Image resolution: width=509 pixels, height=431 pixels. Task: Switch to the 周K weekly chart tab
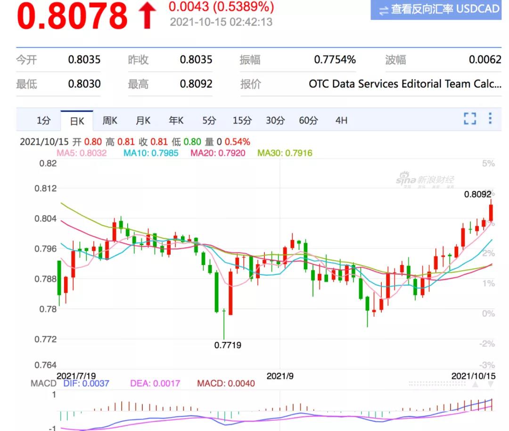110,121
